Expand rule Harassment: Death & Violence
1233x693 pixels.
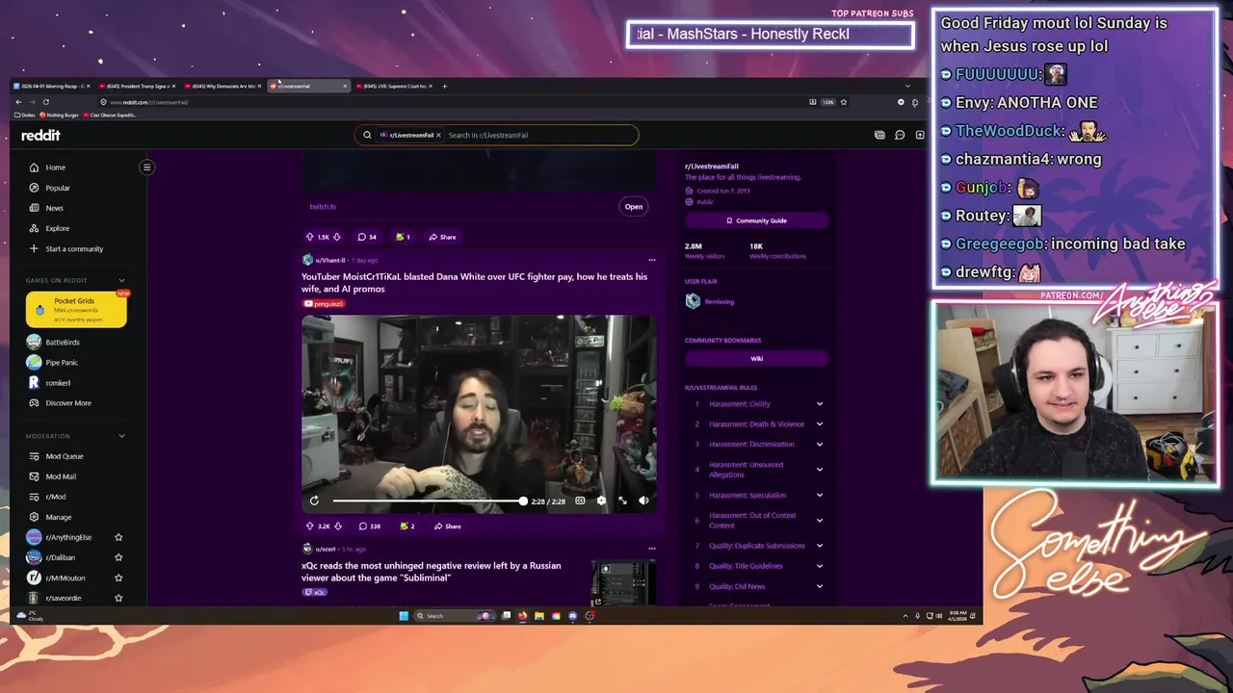point(820,424)
